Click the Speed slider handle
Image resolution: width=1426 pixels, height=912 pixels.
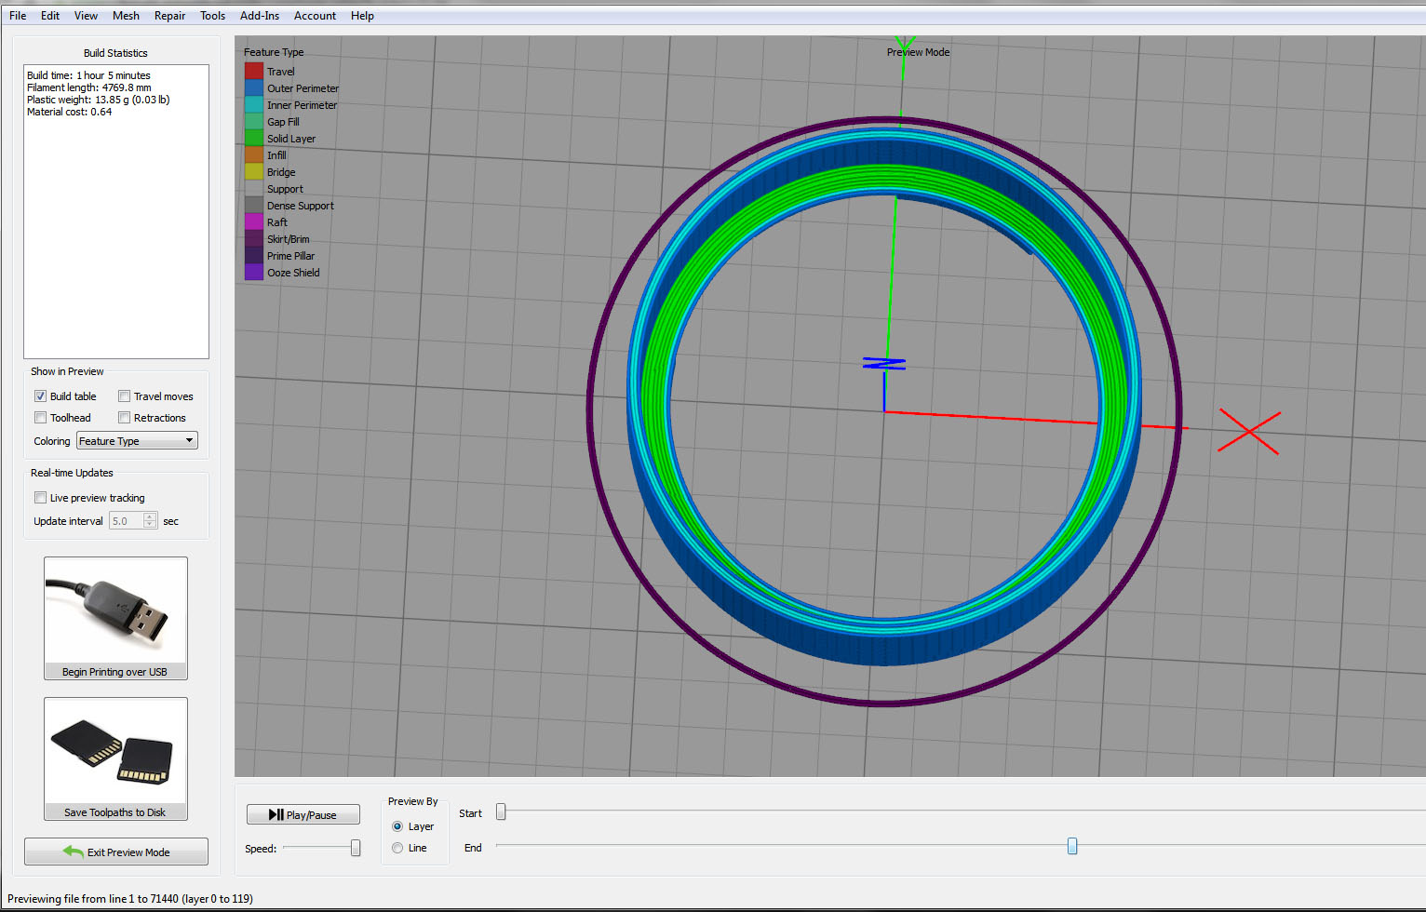[356, 848]
